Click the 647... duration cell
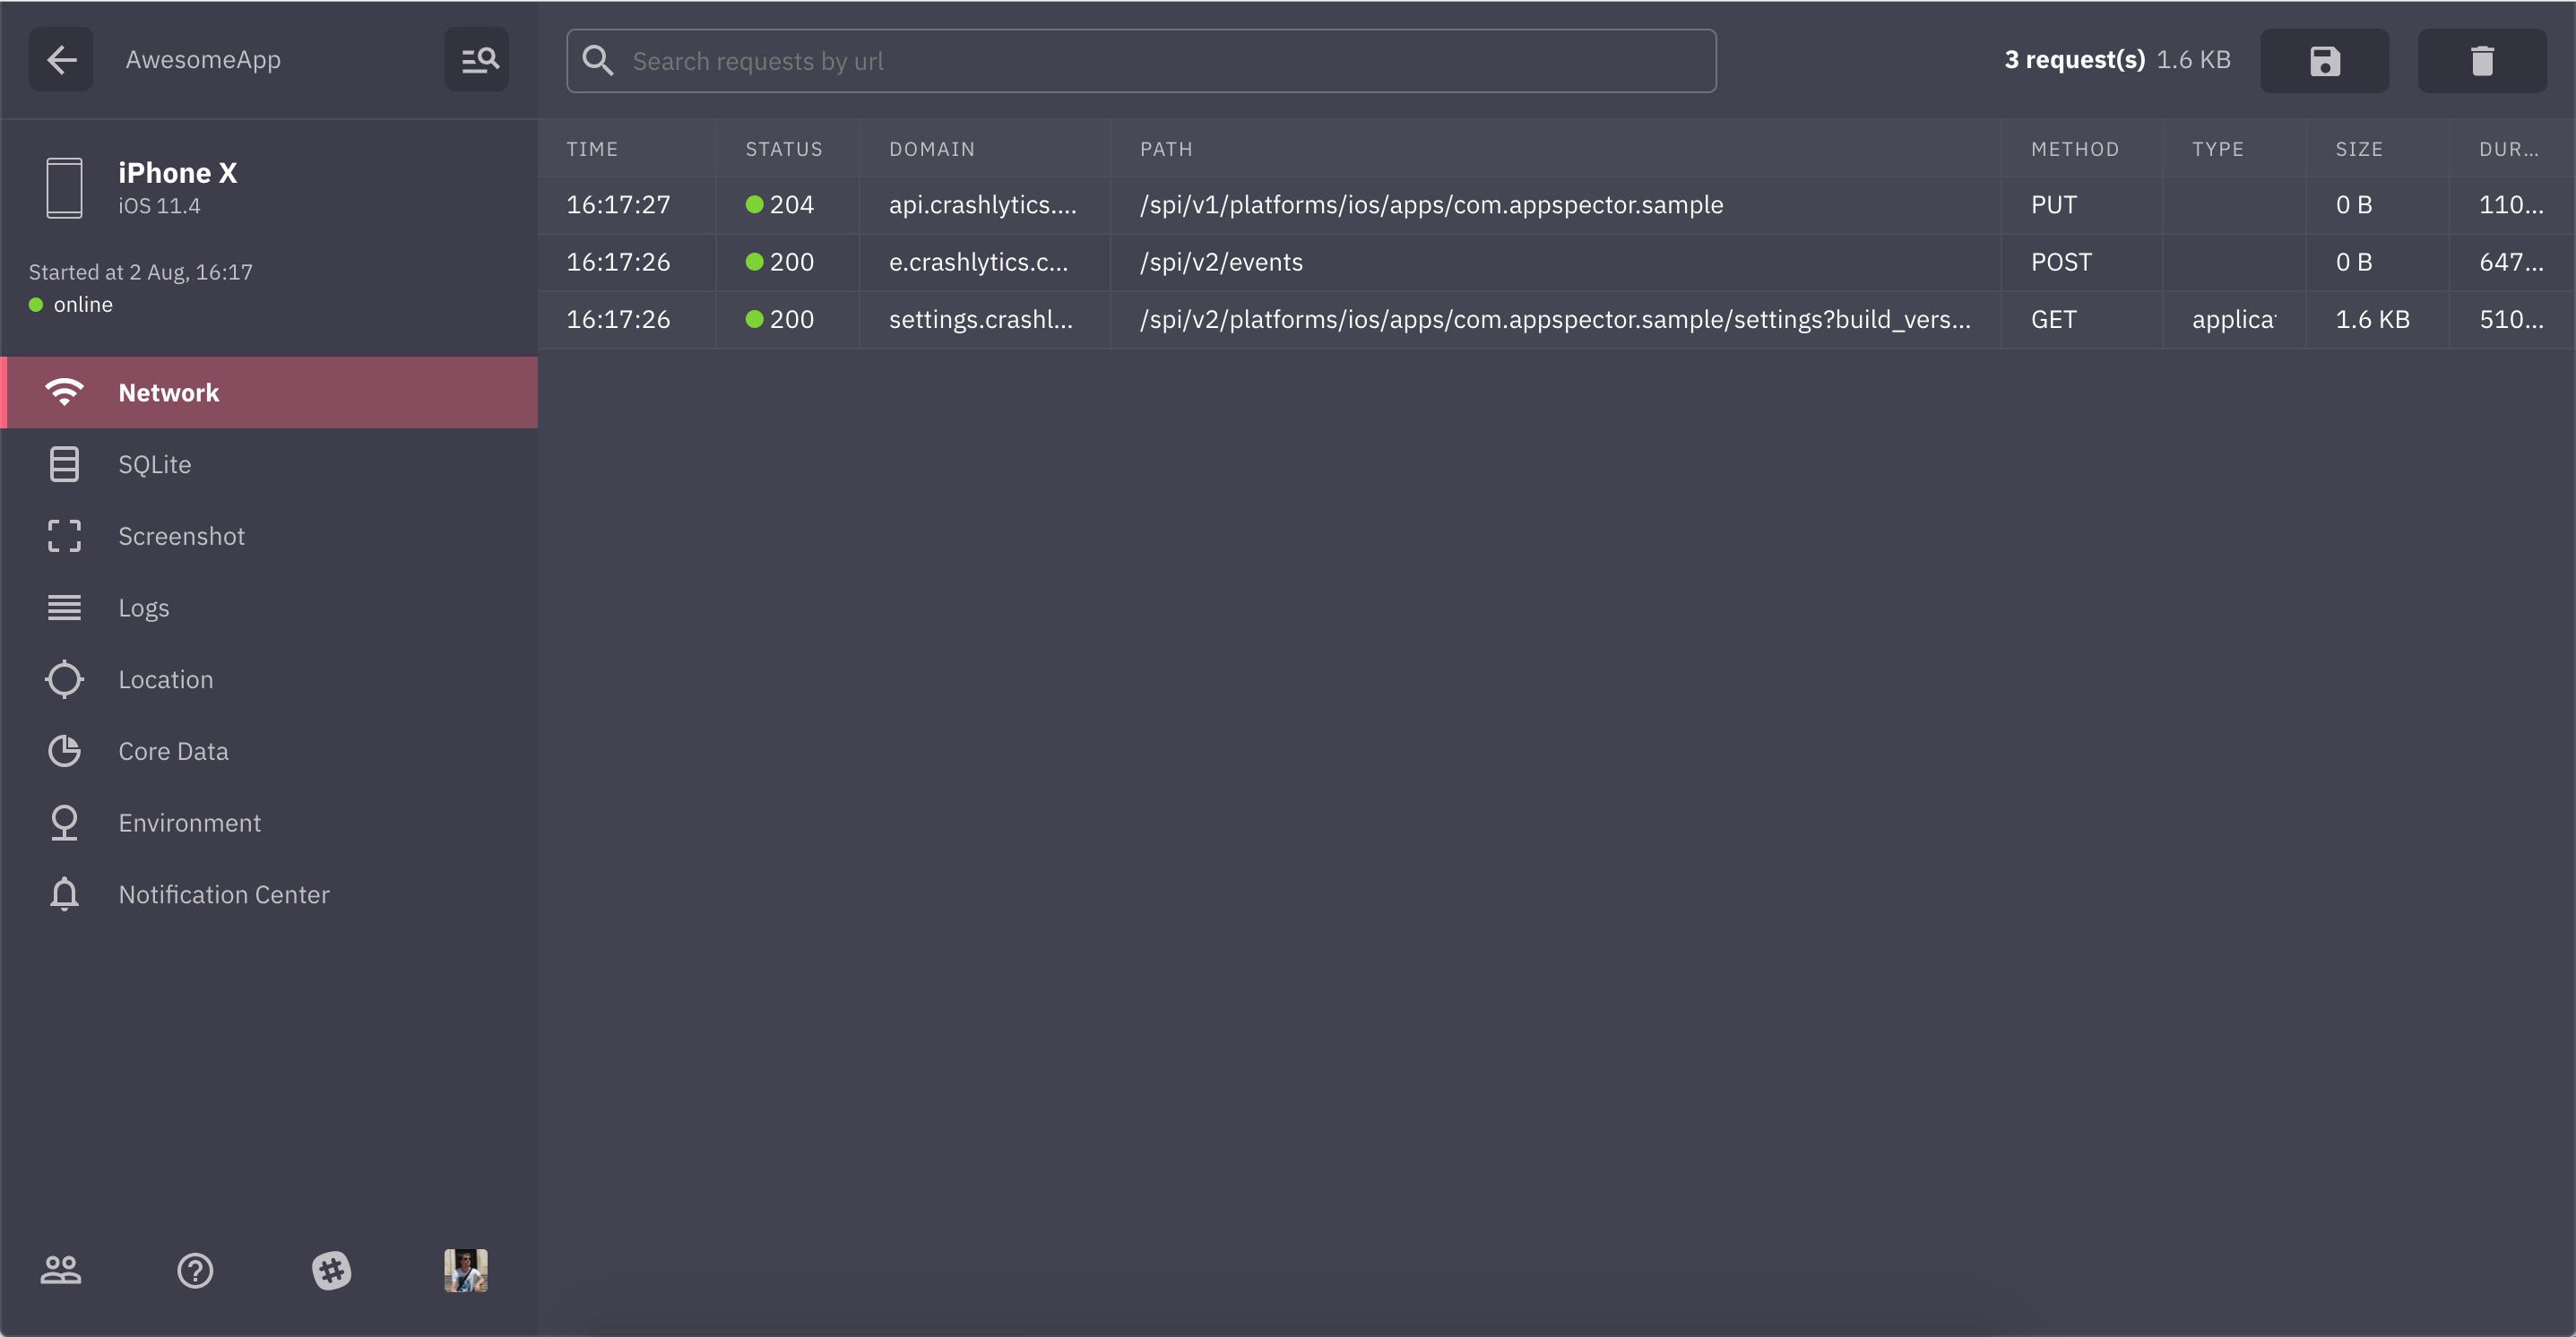Viewport: 2576px width, 1337px height. [x=2511, y=262]
